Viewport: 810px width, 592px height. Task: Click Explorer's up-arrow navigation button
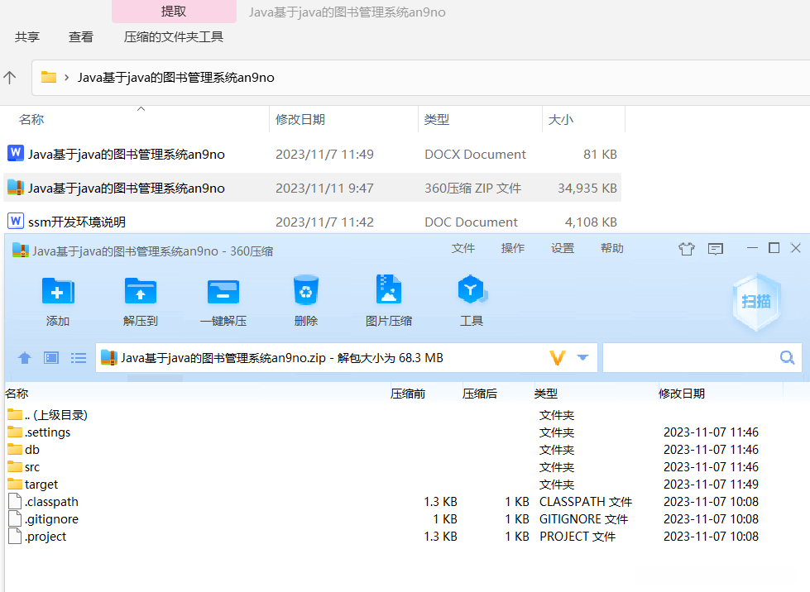(10, 78)
